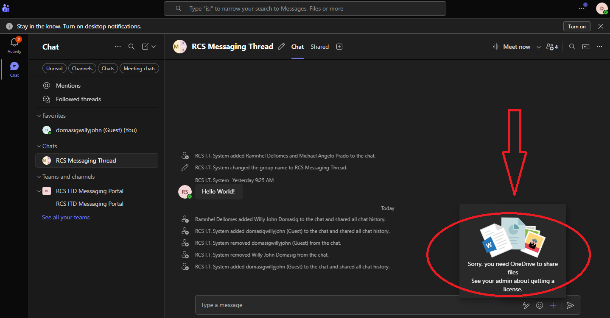This screenshot has width=610, height=318.
Task: Open the RCS ITD Messaging Portal channel
Action: (90, 204)
